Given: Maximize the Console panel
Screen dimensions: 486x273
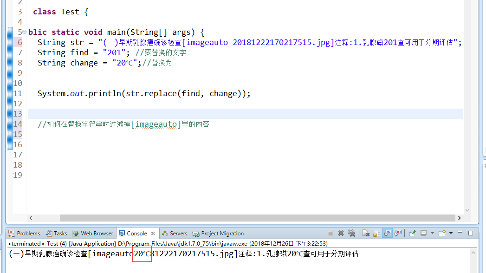Looking at the screenshot, I should coord(471,233).
